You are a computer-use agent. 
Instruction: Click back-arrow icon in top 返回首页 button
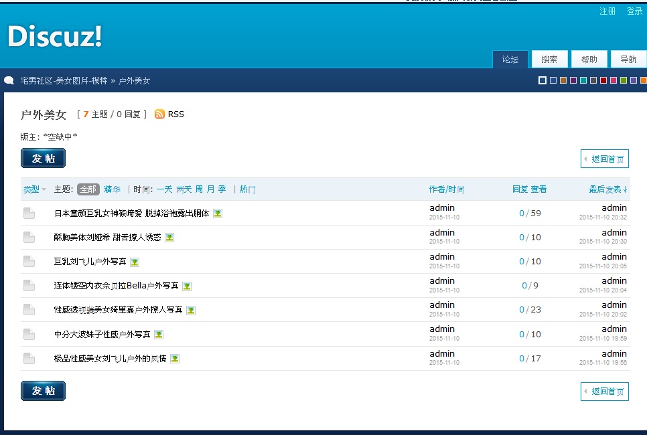pyautogui.click(x=585, y=159)
